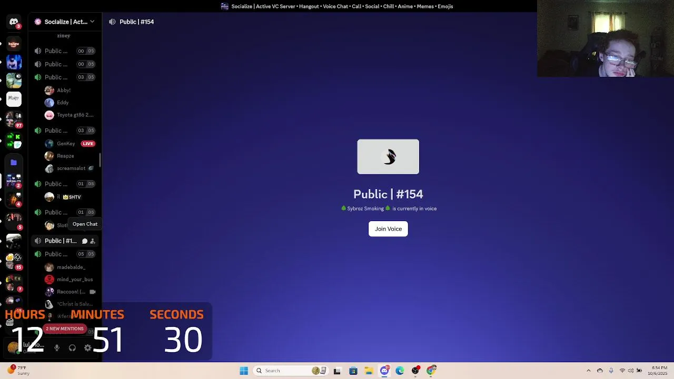674x379 pixels.
Task: Open server folder showing 5 badge
Action: point(14,221)
